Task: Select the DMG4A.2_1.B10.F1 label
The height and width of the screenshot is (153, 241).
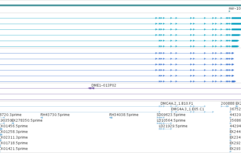Action: [177, 104]
